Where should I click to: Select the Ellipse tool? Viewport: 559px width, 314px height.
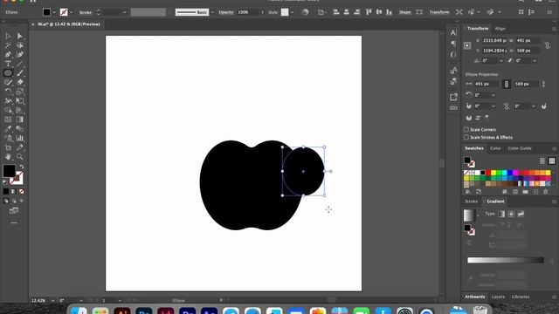[x=8, y=73]
